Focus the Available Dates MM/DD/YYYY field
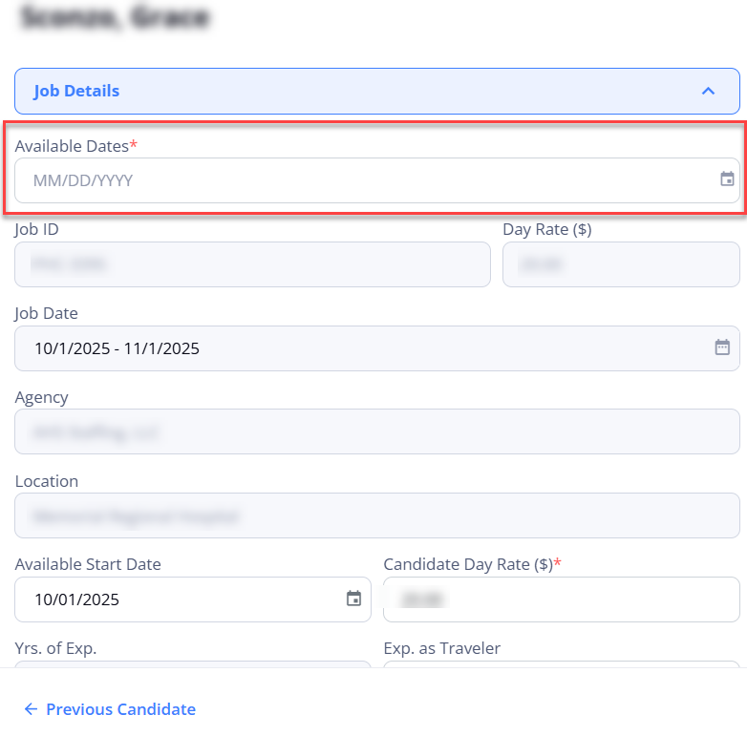The width and height of the screenshot is (747, 736). pos(363,180)
